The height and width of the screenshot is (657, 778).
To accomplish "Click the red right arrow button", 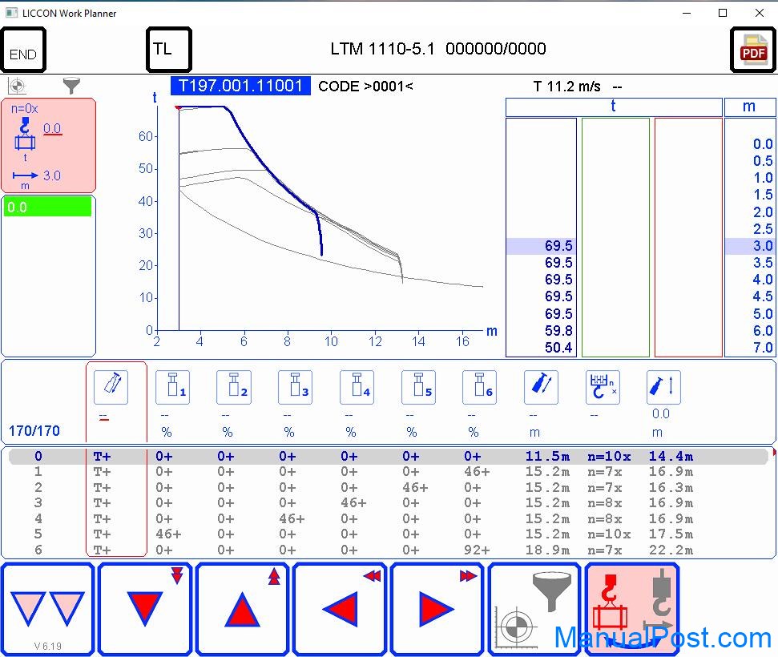I will point(437,609).
